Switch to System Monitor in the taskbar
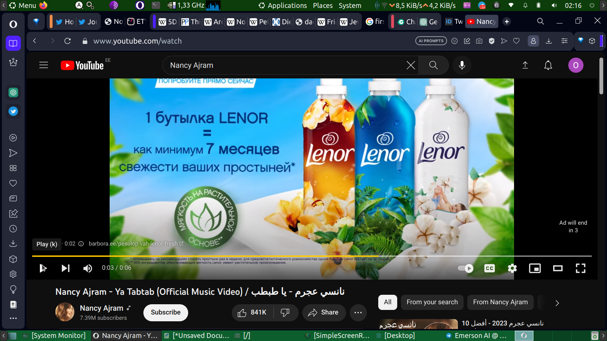The width and height of the screenshot is (607, 341). 54,336
